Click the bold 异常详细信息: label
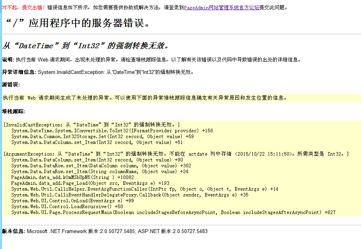 19,72
